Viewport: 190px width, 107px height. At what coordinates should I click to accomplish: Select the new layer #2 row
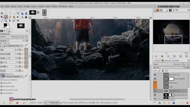coord(170,91)
